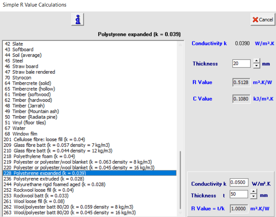This screenshot has width=276, height=217.
Task: Click the material Thickness input field
Action: click(x=241, y=64)
